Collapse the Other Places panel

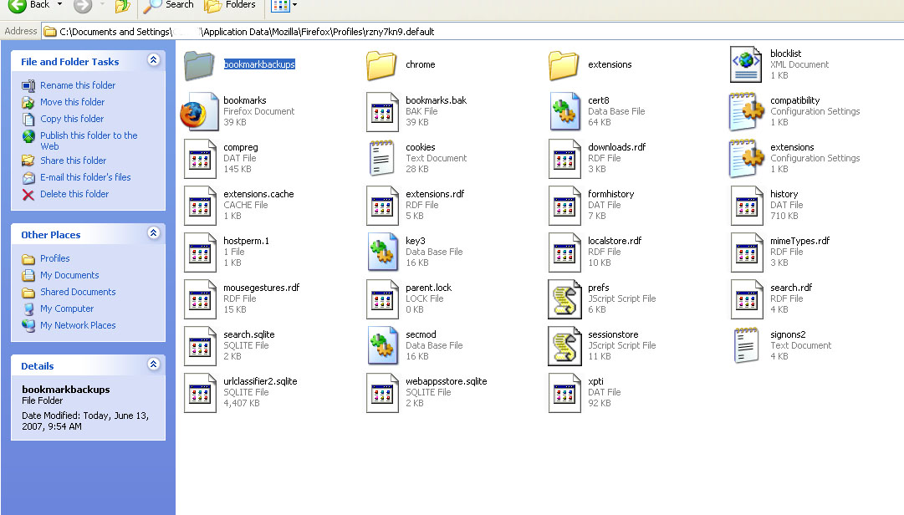[x=153, y=233]
